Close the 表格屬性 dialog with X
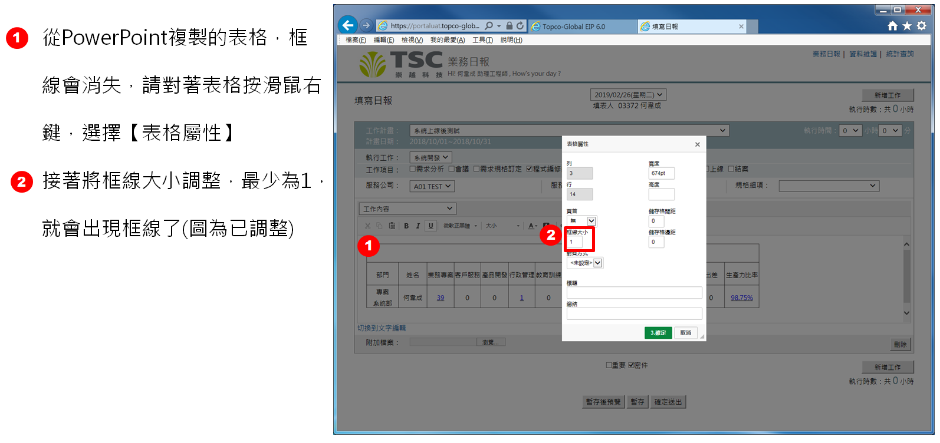The height and width of the screenshot is (443, 940). pyautogui.click(x=697, y=144)
